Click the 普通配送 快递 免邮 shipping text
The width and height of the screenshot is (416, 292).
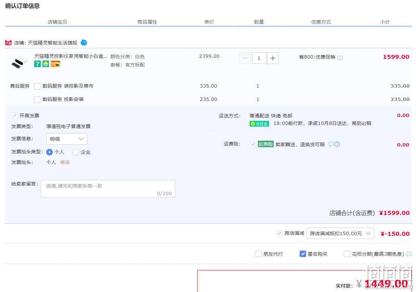pyautogui.click(x=271, y=116)
